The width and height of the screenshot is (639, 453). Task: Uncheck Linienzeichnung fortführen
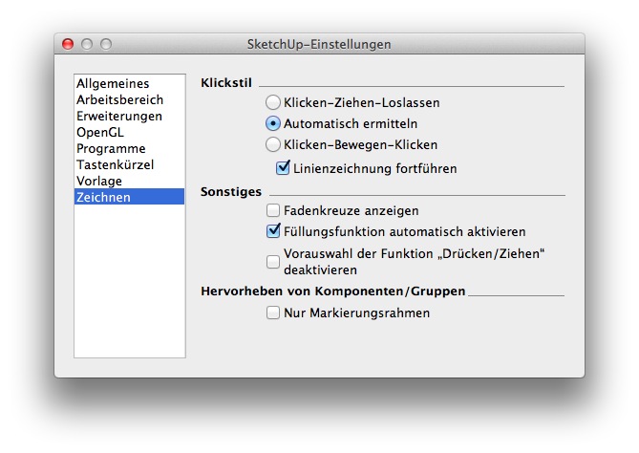click(283, 168)
